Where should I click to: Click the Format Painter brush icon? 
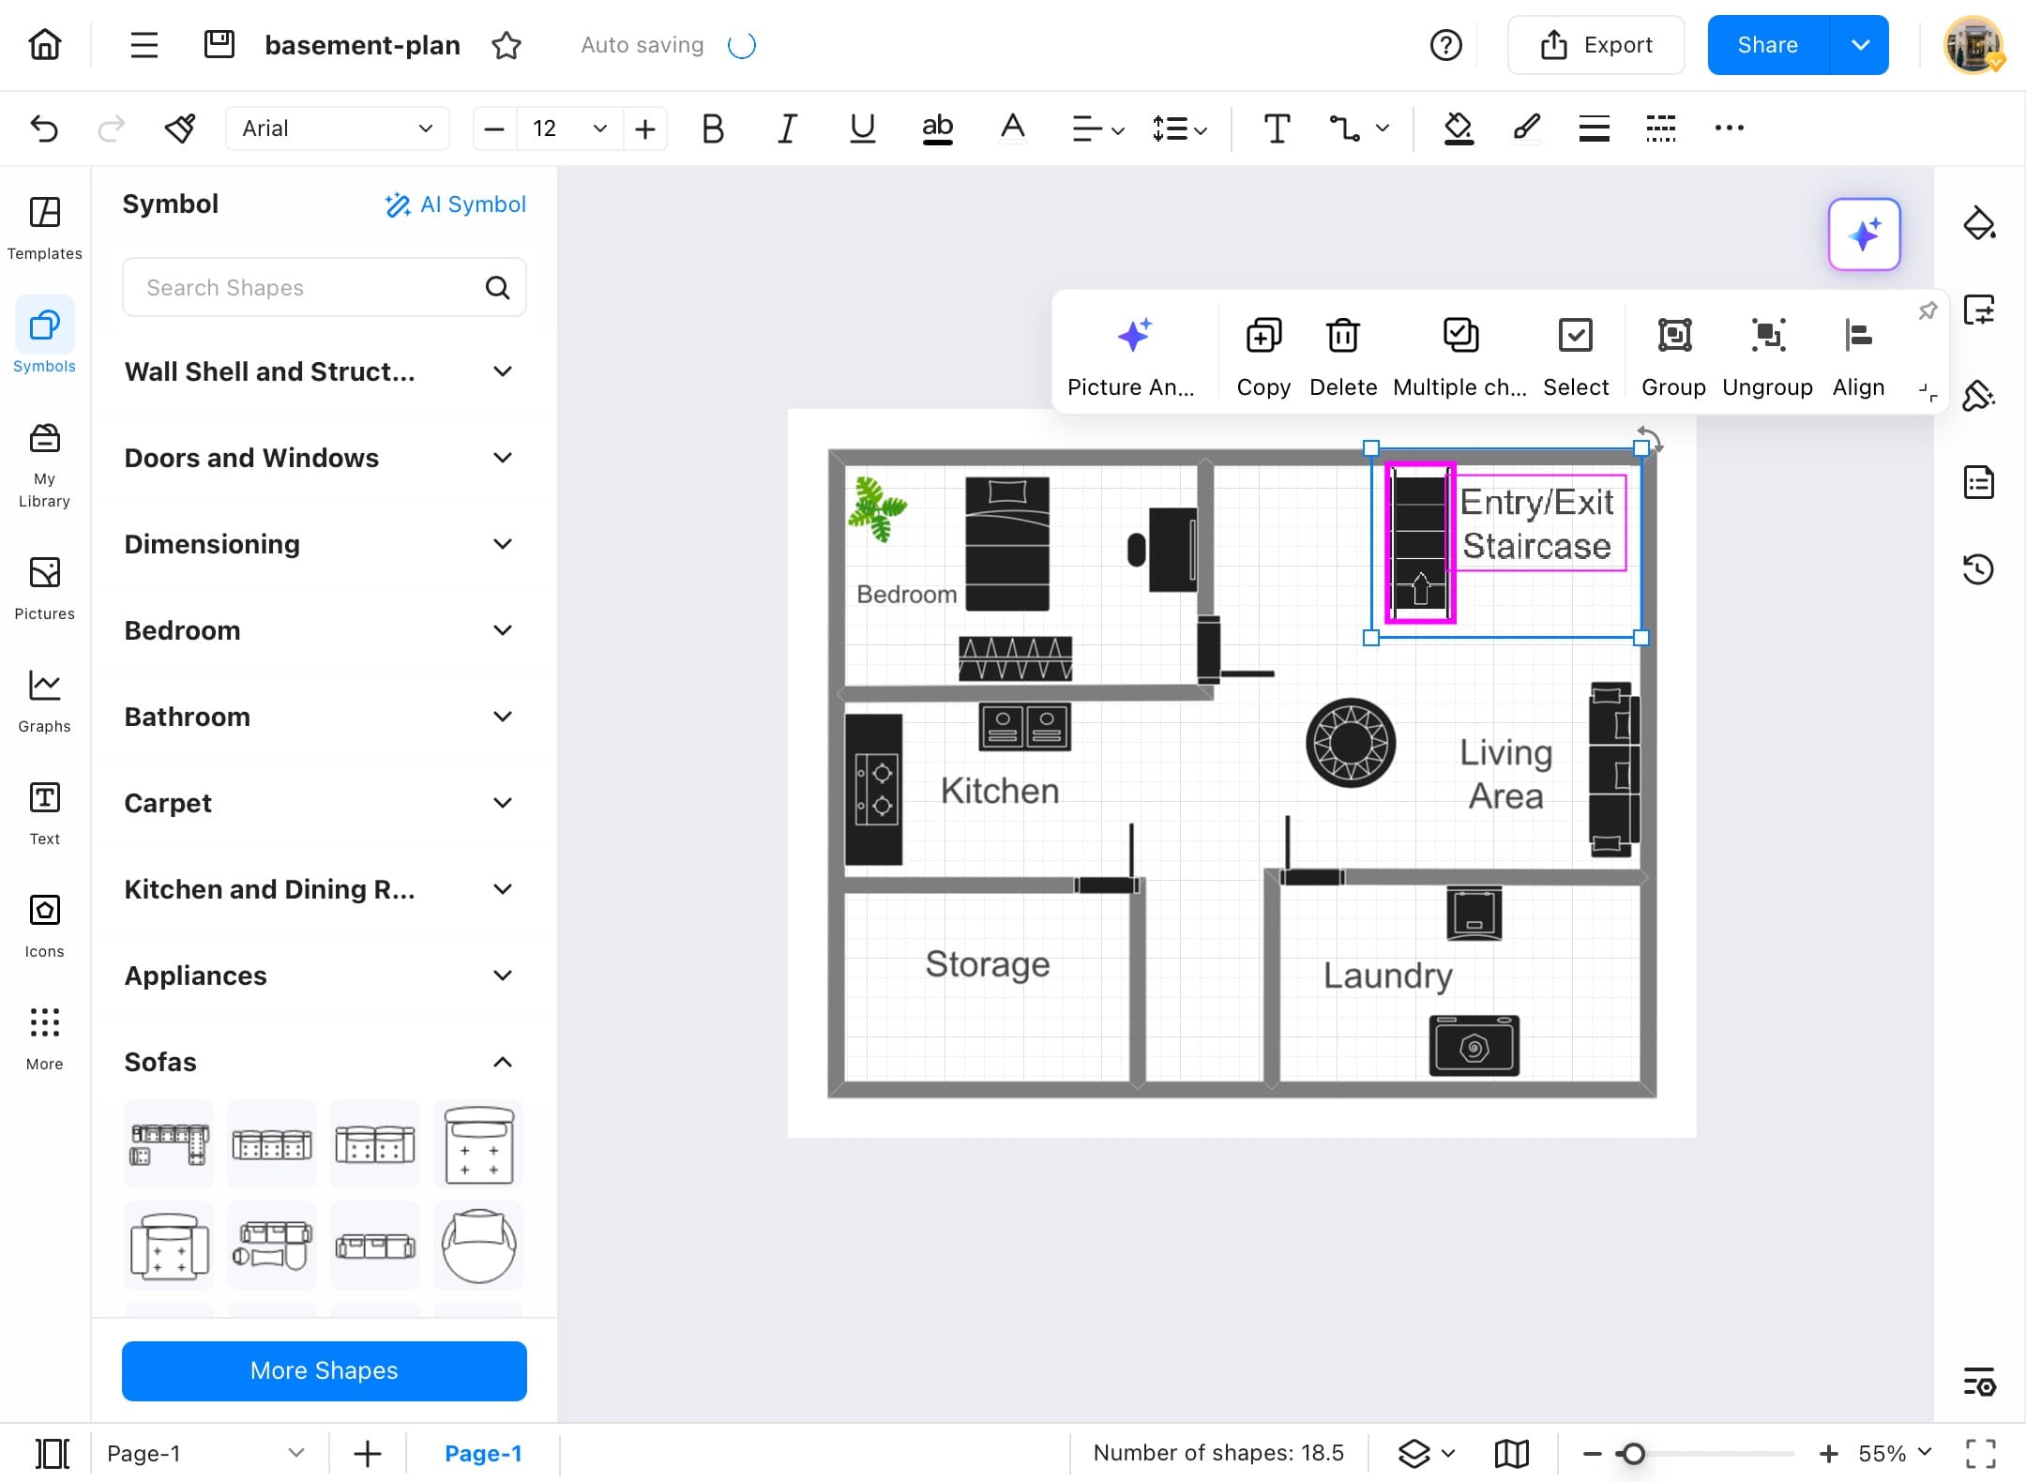(180, 129)
